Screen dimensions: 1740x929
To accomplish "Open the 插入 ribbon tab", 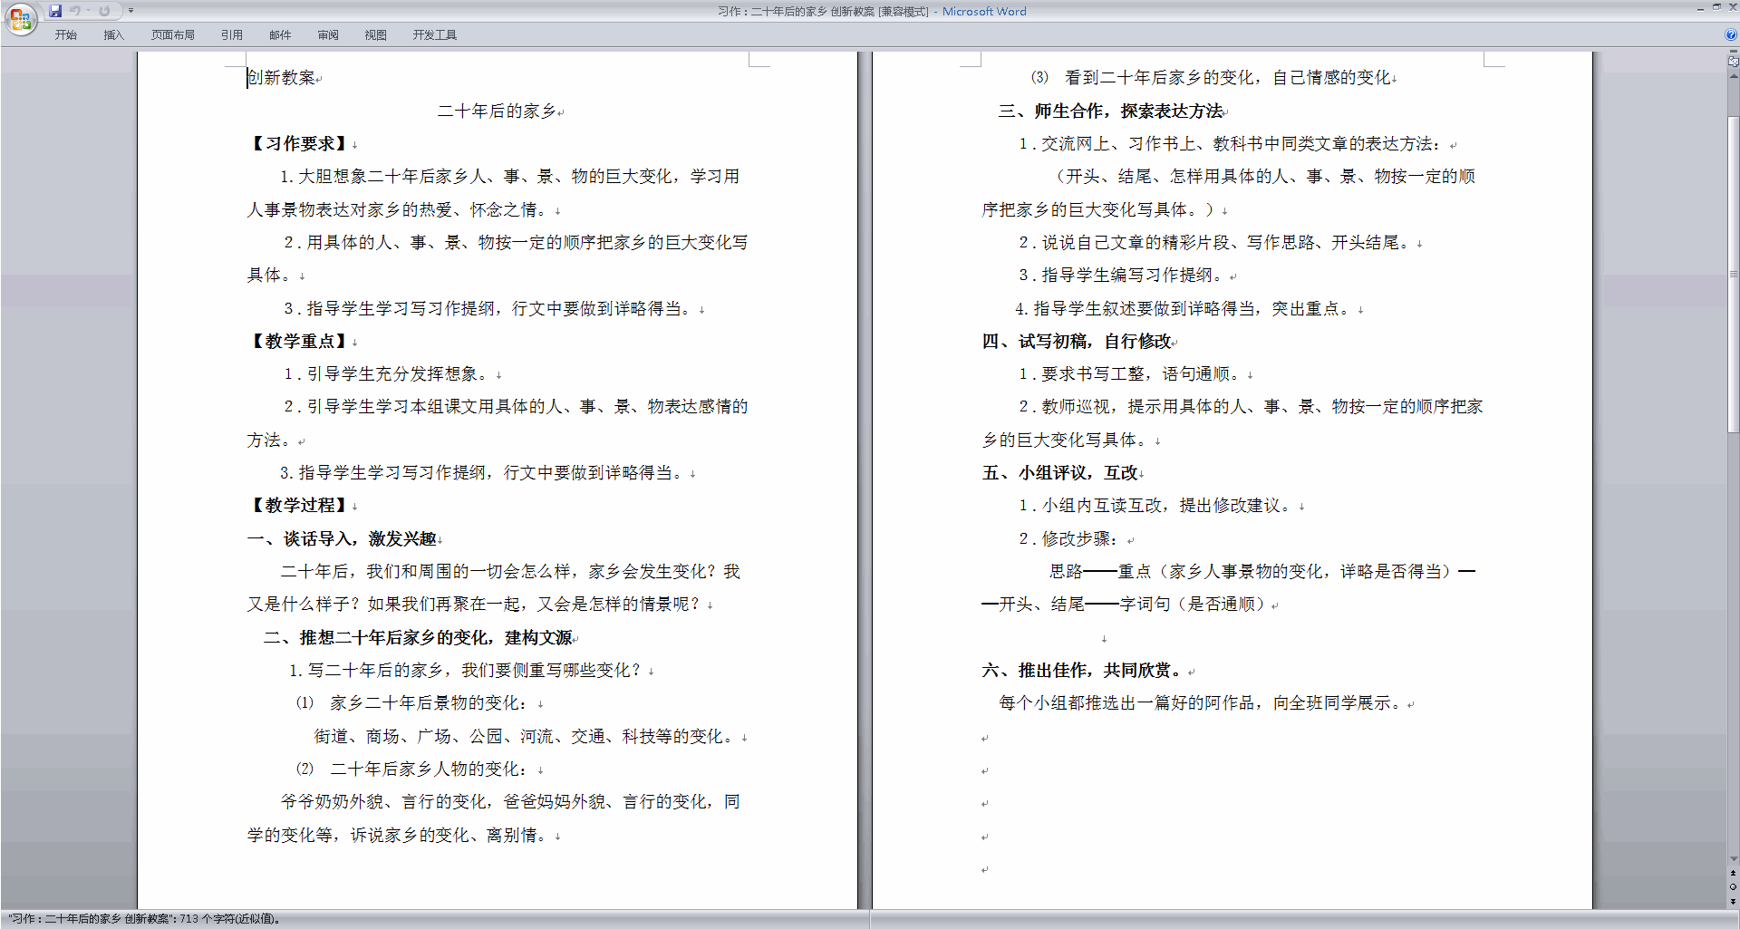I will [x=113, y=35].
